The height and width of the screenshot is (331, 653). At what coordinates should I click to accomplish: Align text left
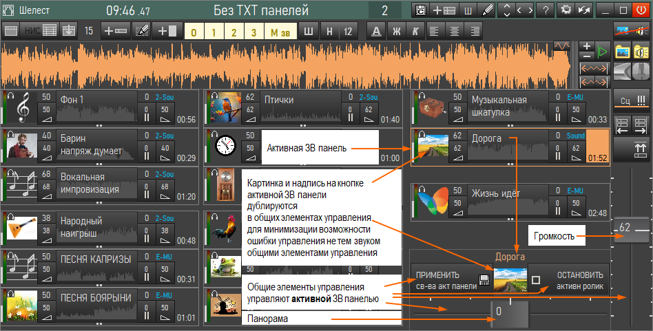(x=435, y=31)
